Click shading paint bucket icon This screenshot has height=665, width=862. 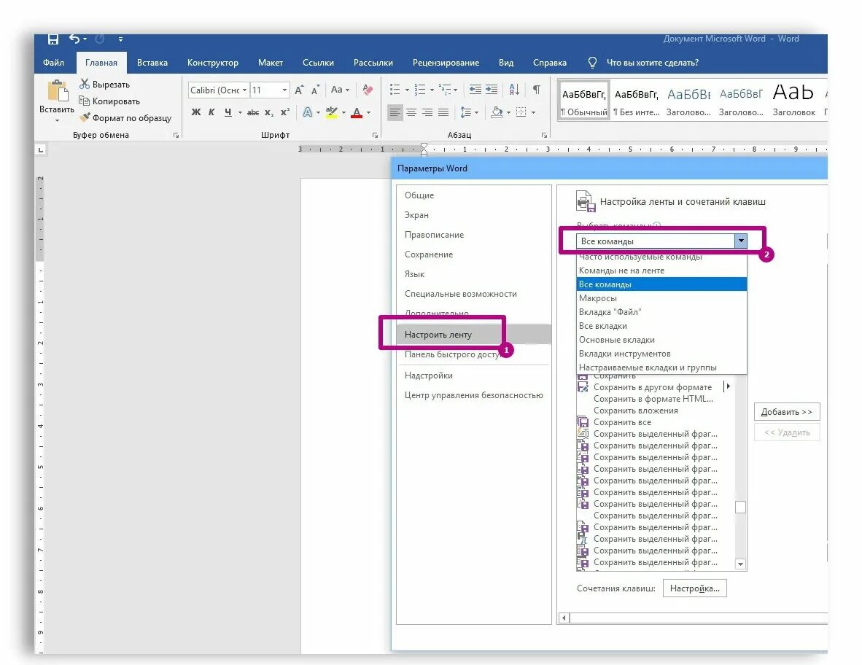[x=497, y=113]
